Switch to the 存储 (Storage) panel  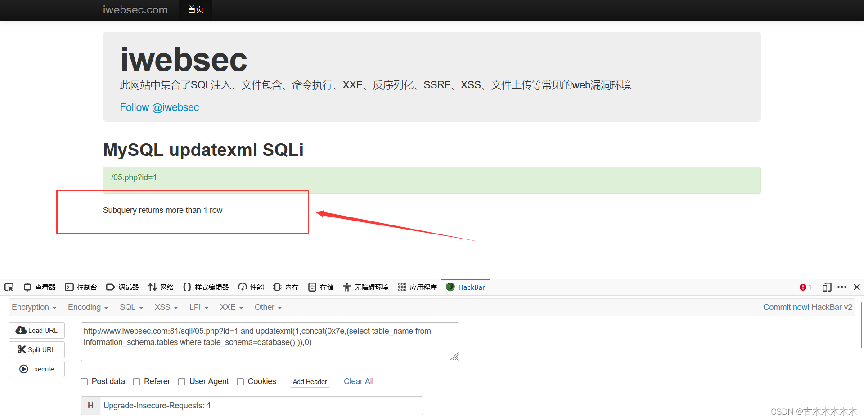click(320, 287)
